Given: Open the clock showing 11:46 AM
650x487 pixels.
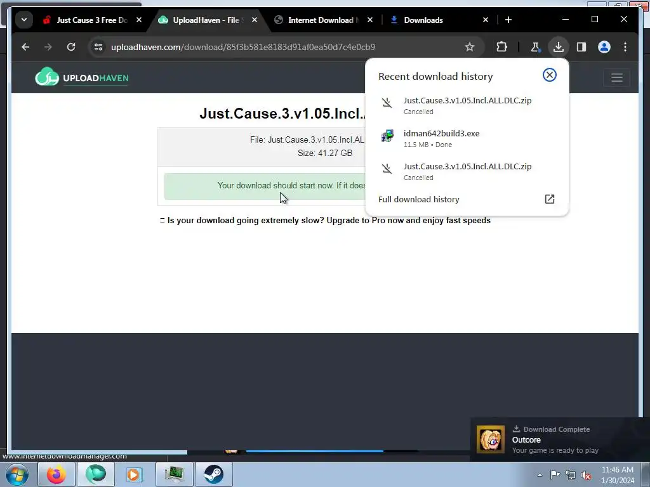Looking at the screenshot, I should (x=618, y=475).
